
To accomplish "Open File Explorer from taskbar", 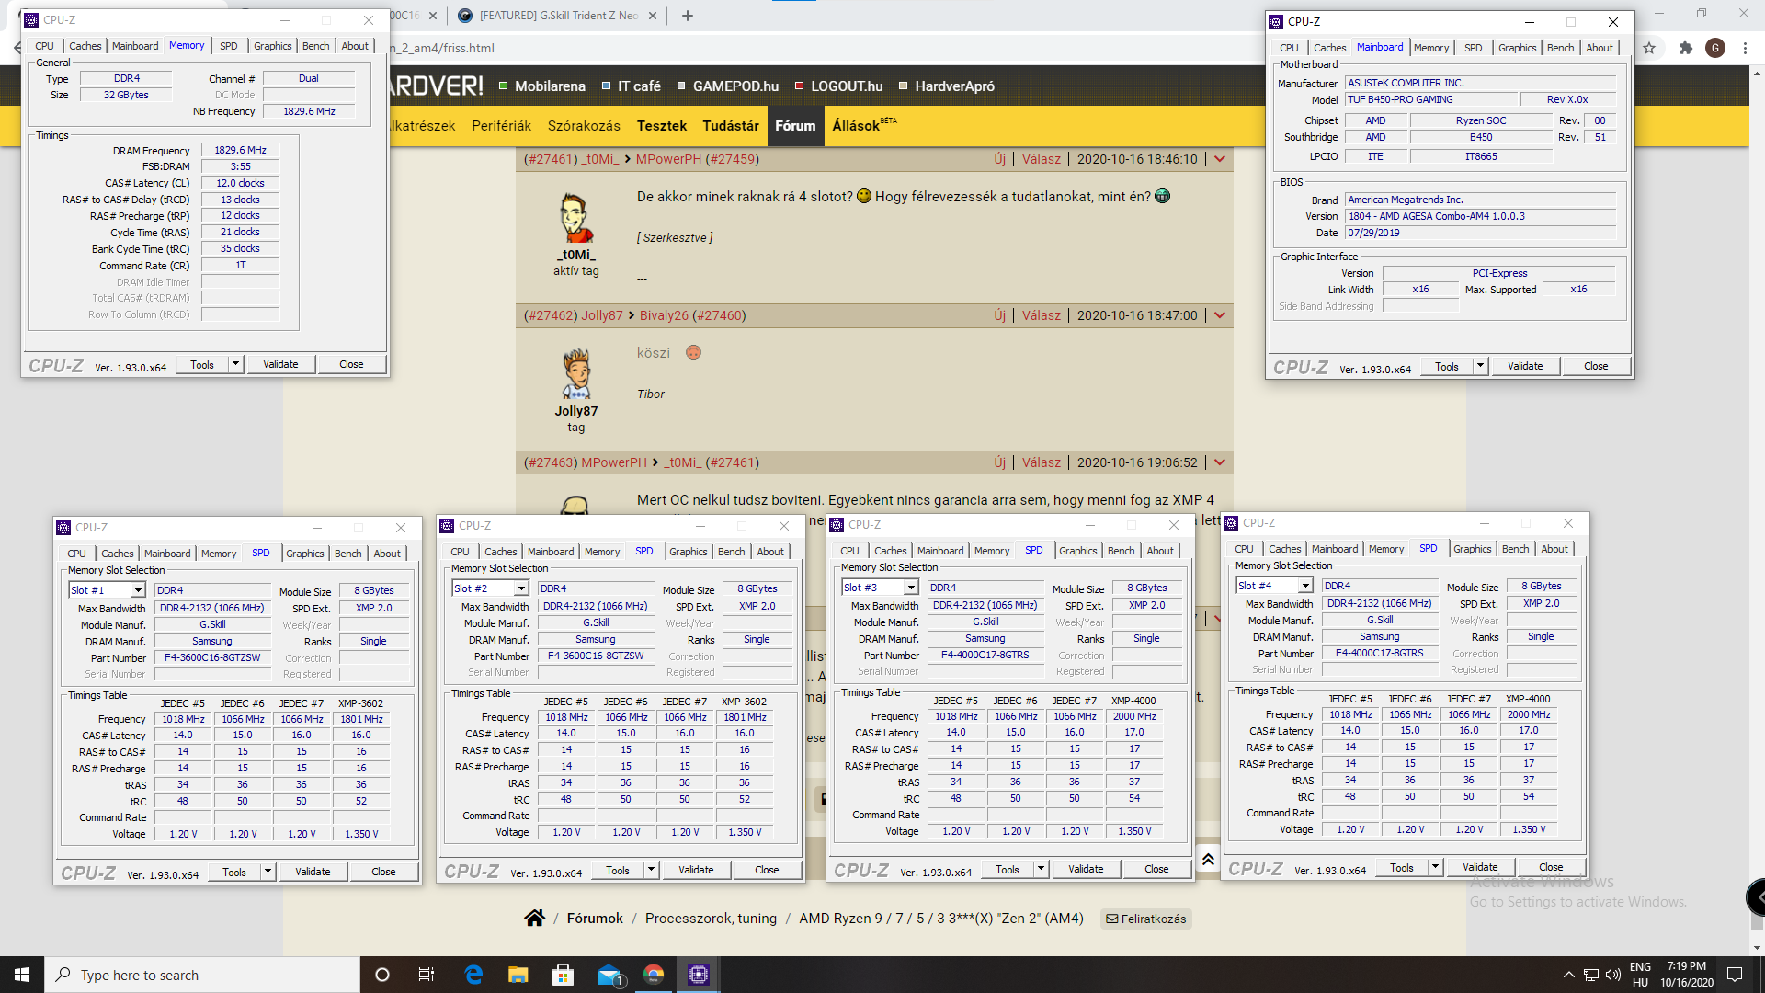I will coord(518,975).
